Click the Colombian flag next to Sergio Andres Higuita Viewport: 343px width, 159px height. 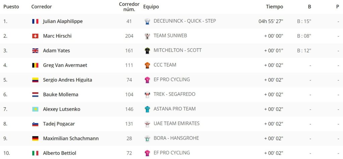tap(35, 80)
